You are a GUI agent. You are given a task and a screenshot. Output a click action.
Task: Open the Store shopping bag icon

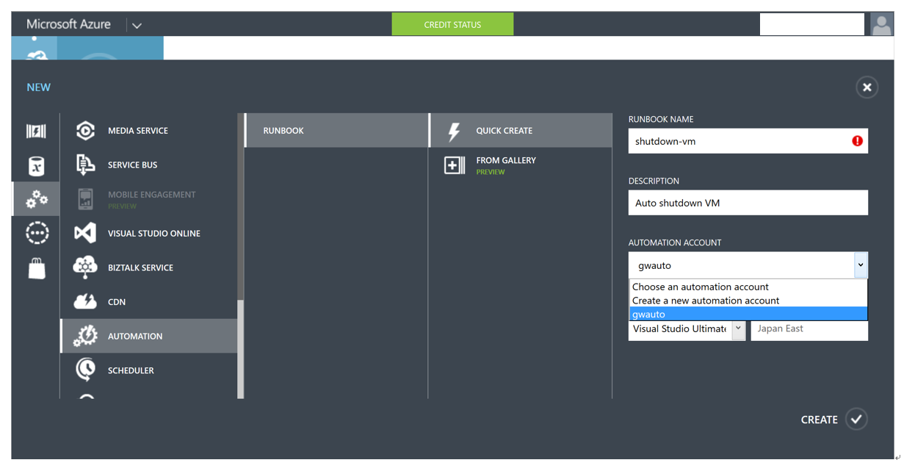click(x=37, y=268)
